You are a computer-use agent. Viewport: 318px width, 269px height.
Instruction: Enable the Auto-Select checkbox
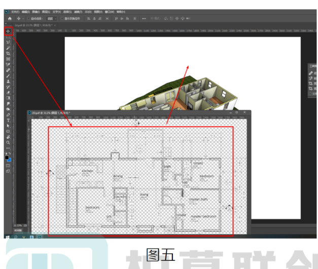[x=28, y=19]
